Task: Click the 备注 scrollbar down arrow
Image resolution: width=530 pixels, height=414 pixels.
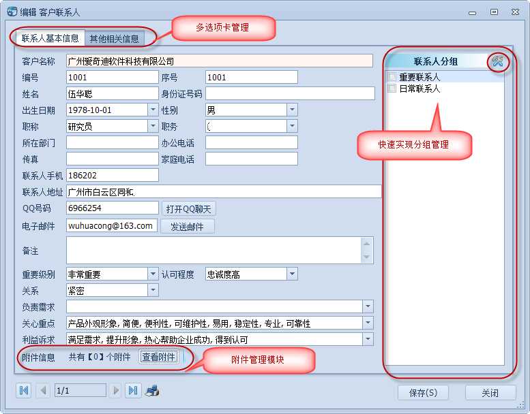Action: click(367, 257)
